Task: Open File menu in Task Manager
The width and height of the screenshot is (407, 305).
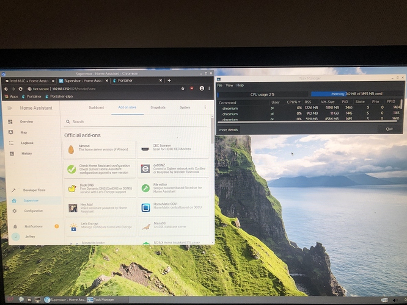Action: point(220,85)
